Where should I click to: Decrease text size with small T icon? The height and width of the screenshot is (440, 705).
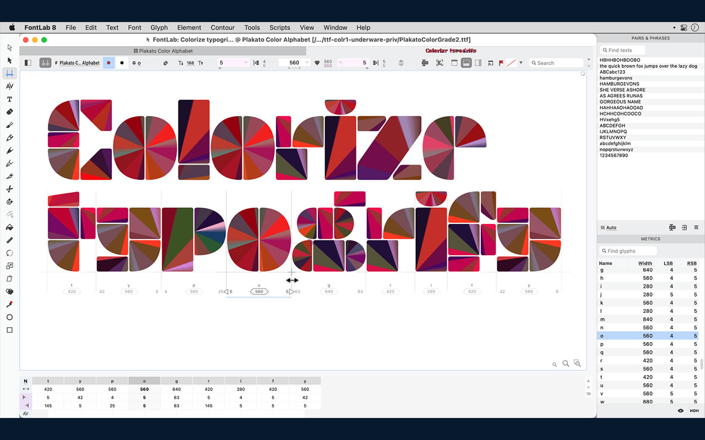pos(181,63)
